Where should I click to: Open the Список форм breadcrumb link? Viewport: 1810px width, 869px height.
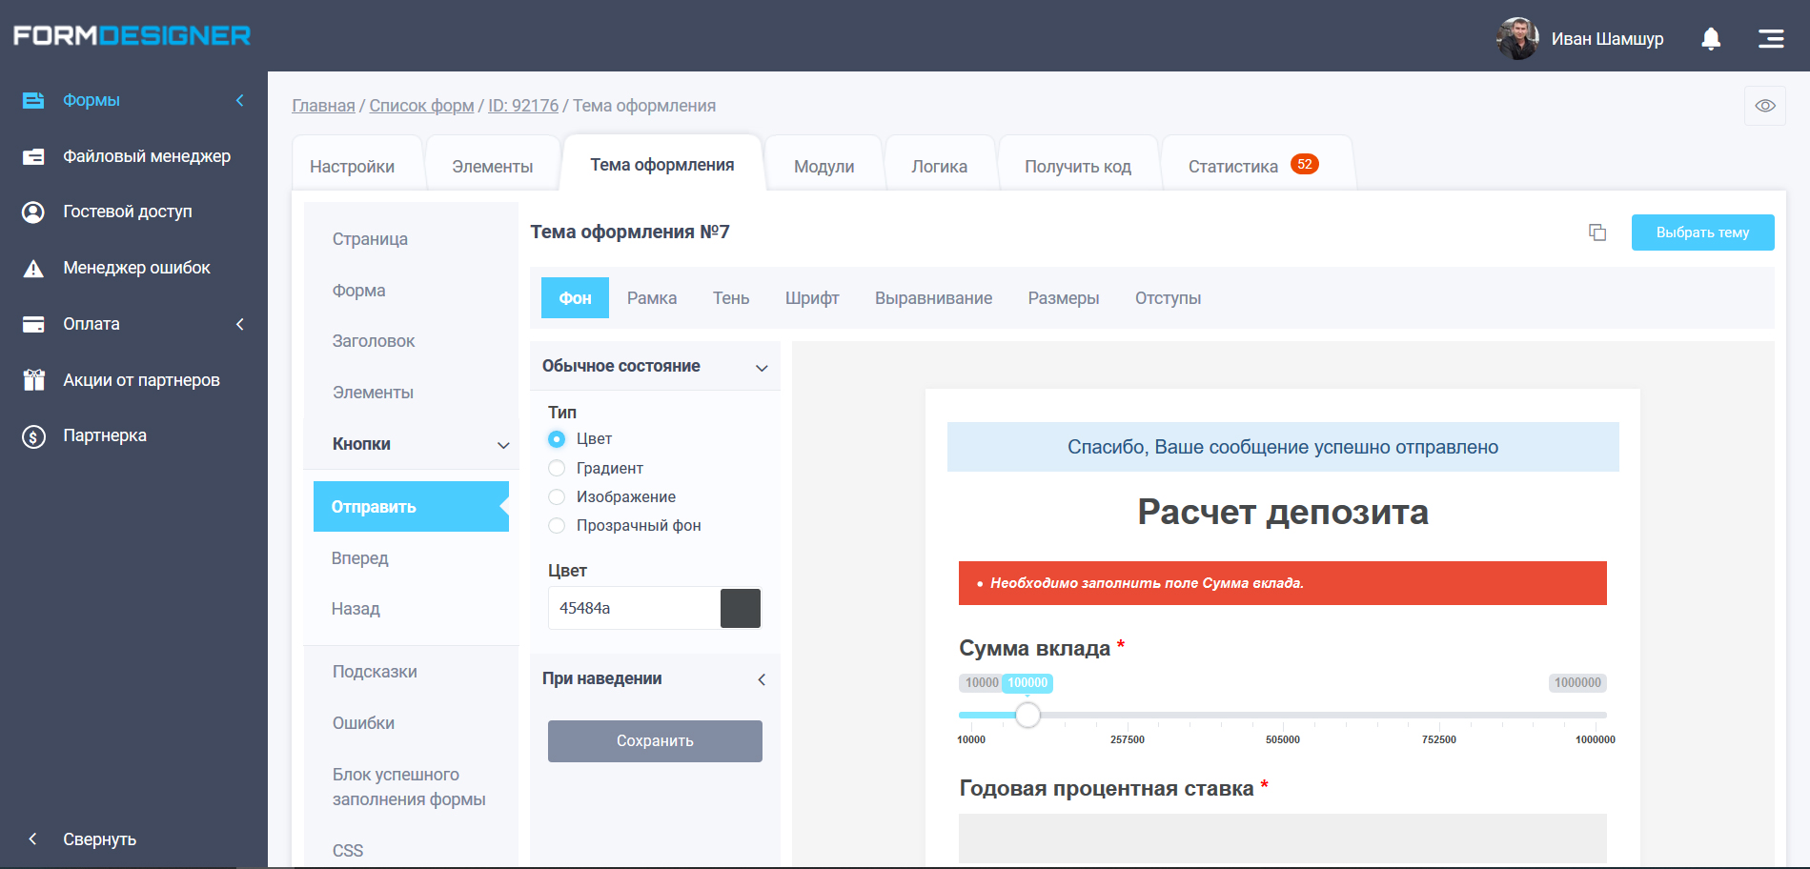tap(421, 105)
